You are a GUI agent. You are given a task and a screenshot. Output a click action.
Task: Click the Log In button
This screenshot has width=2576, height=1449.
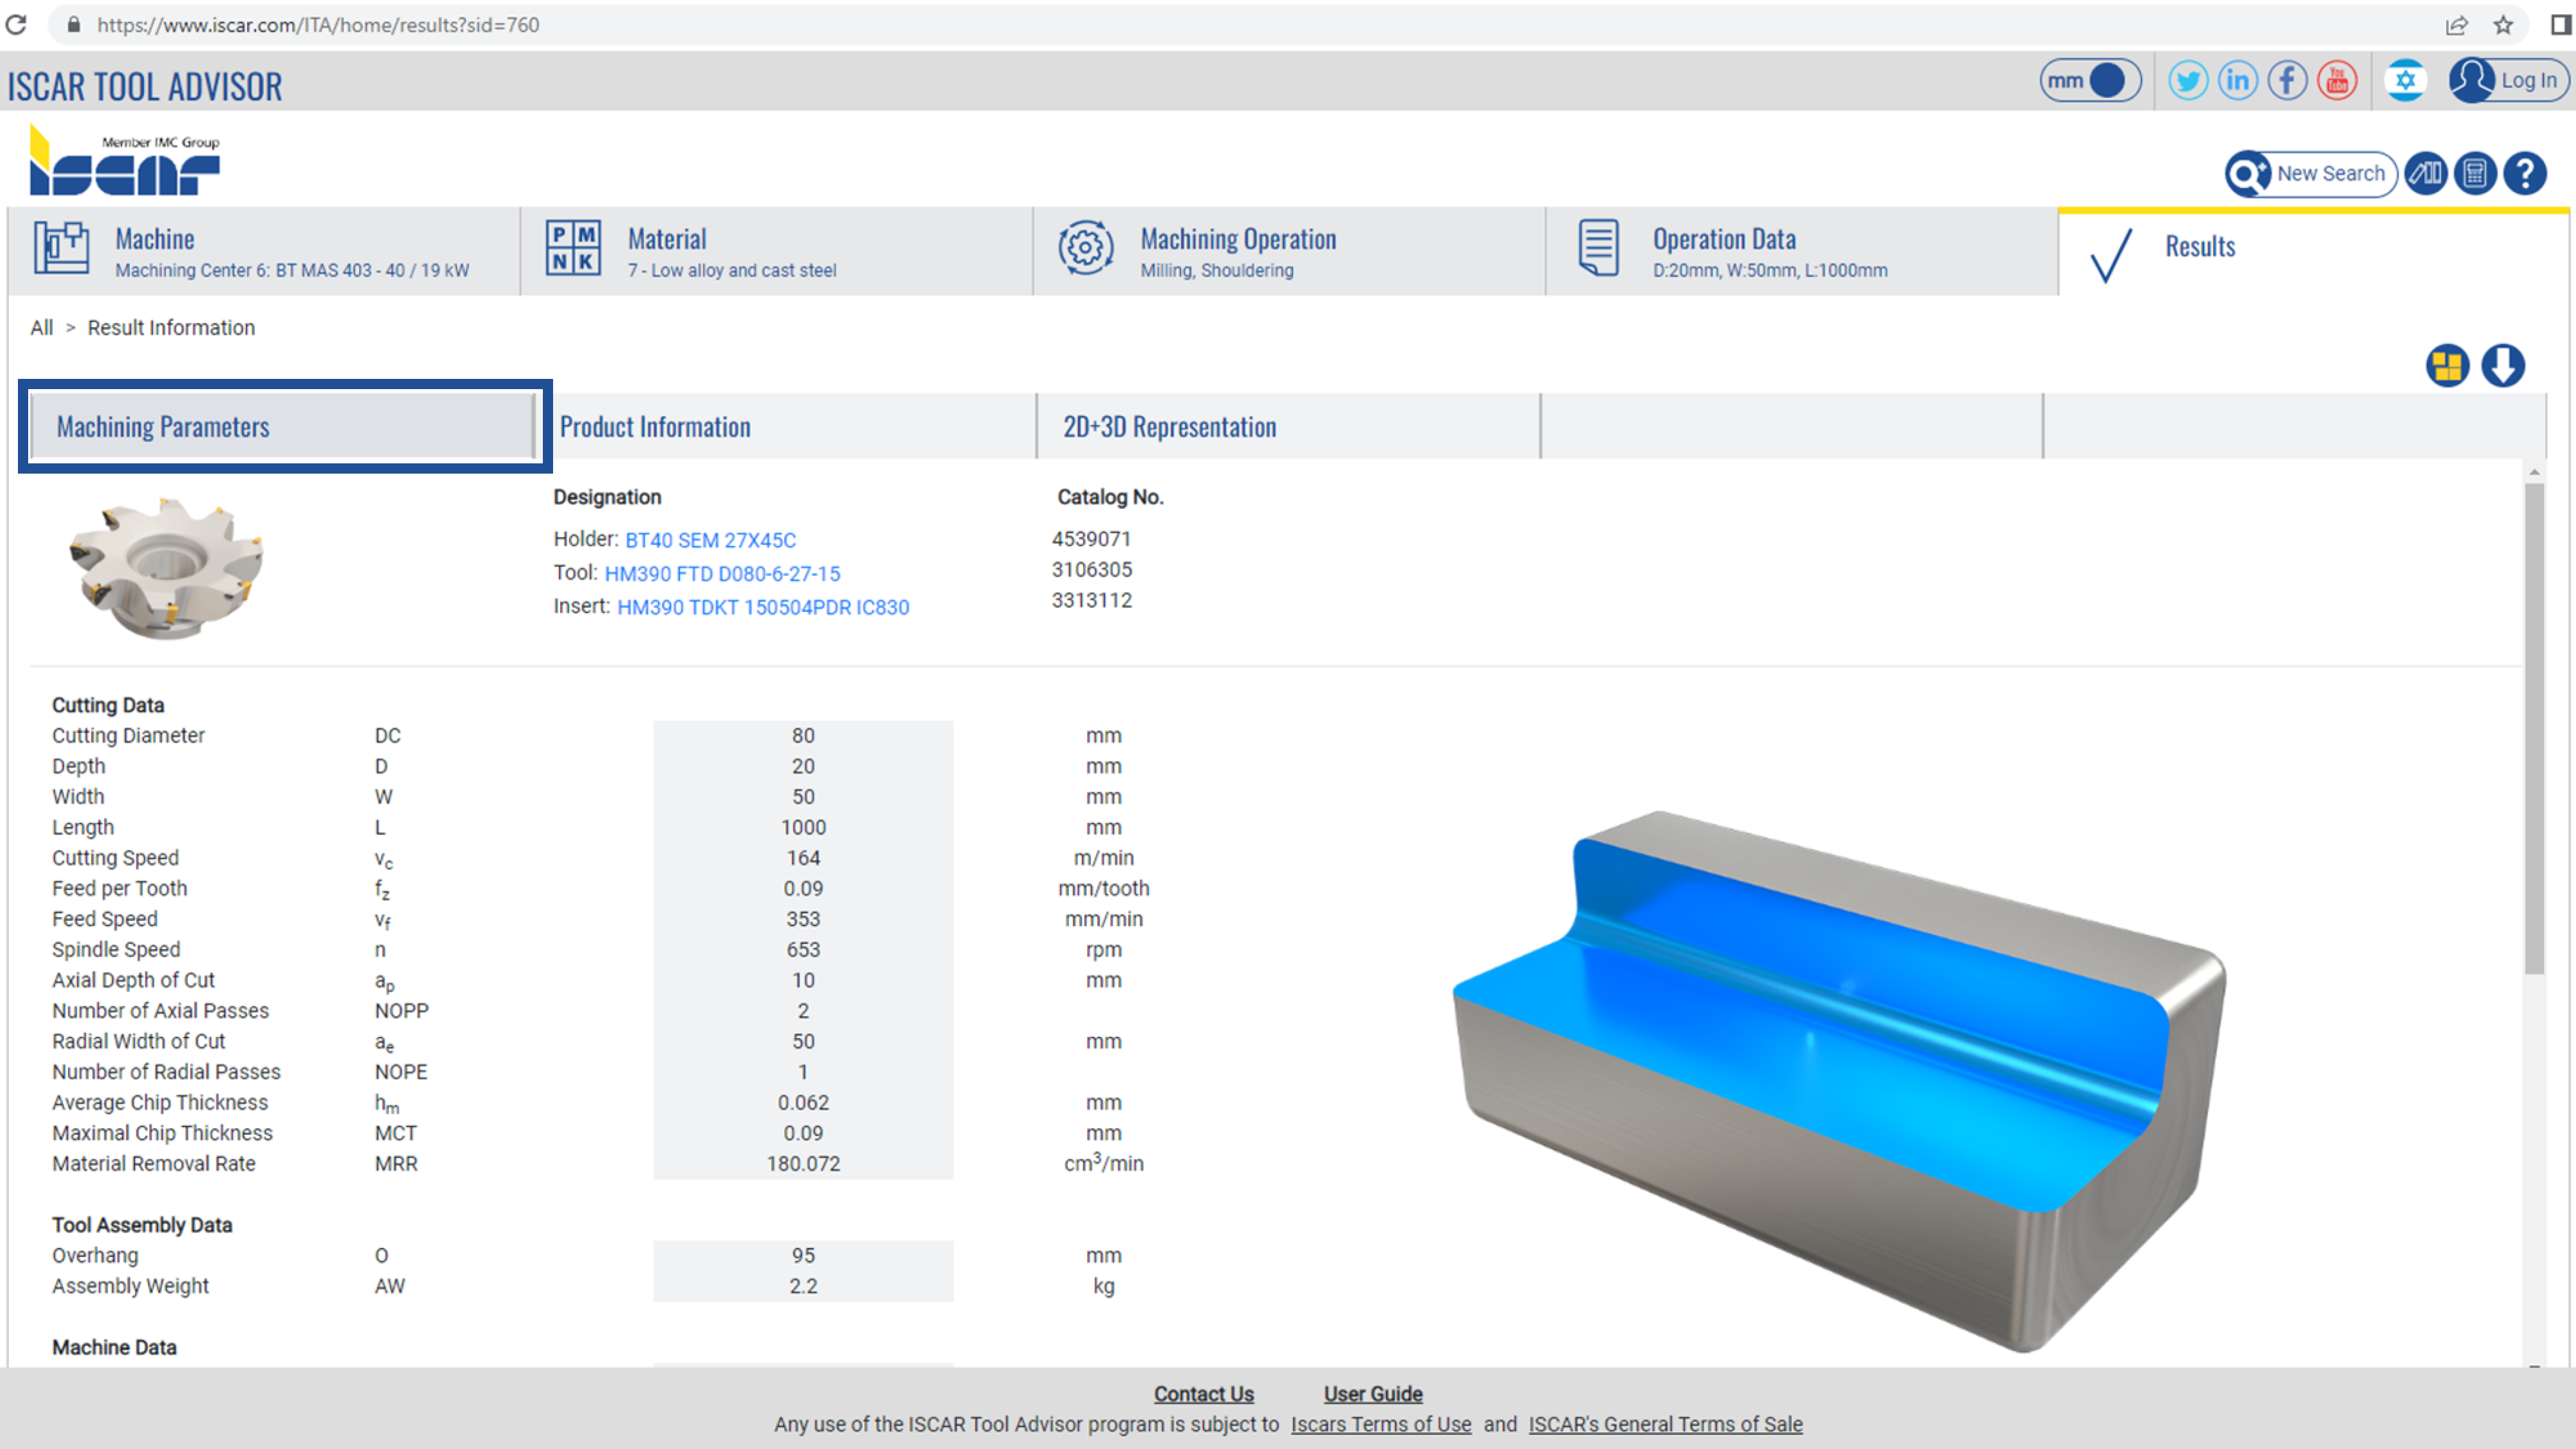[x=2508, y=80]
